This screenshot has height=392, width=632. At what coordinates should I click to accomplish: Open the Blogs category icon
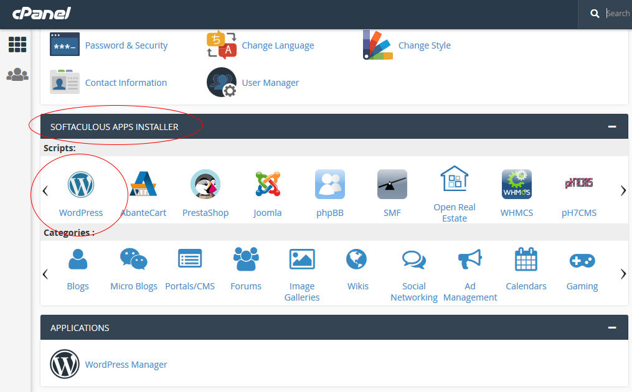point(78,259)
